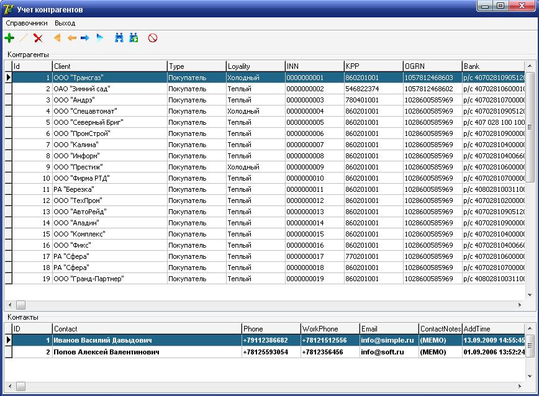Go to previous record with orange arrow
The width and height of the screenshot is (539, 396).
71,38
